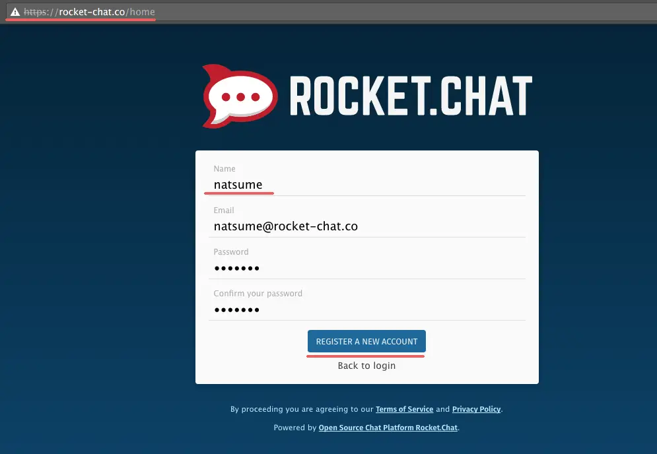Viewport: 657px width, 454px height.
Task: Focus the Email field with natsume@rocket-chat.co
Action: coord(366,226)
